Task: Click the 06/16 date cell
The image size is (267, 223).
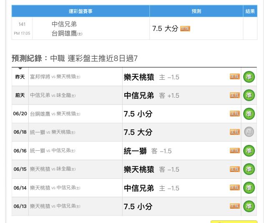Action: pos(20,151)
